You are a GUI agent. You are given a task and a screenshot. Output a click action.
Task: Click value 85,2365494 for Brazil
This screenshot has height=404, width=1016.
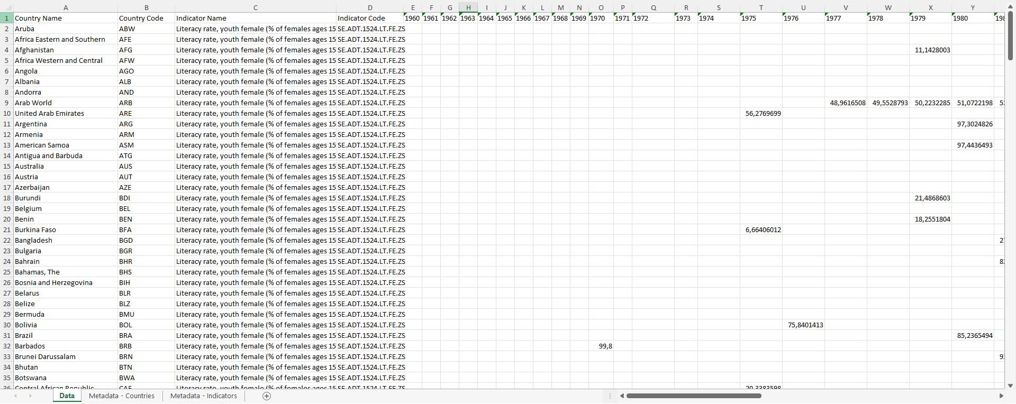(973, 335)
